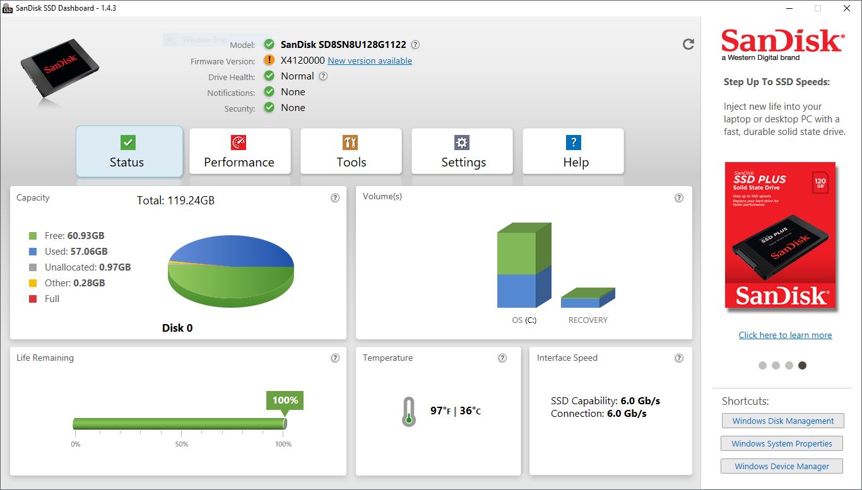The width and height of the screenshot is (862, 490).
Task: Open Windows System Properties shortcut
Action: (x=781, y=443)
